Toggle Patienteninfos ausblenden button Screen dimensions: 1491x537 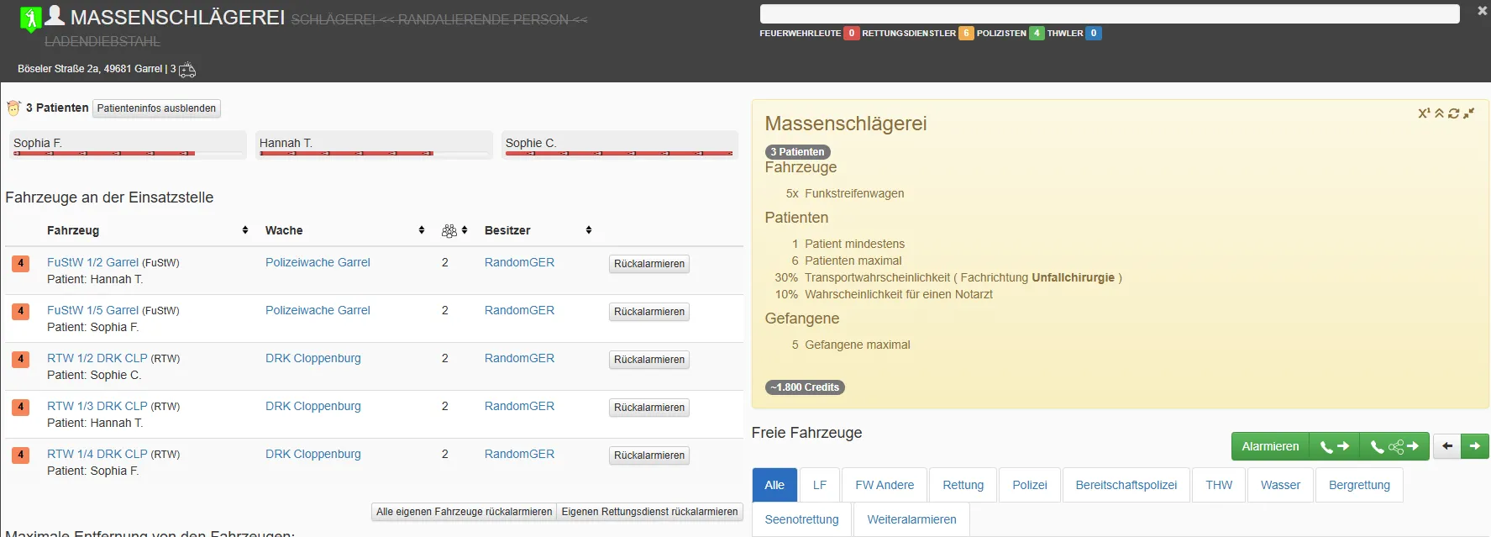click(x=156, y=108)
